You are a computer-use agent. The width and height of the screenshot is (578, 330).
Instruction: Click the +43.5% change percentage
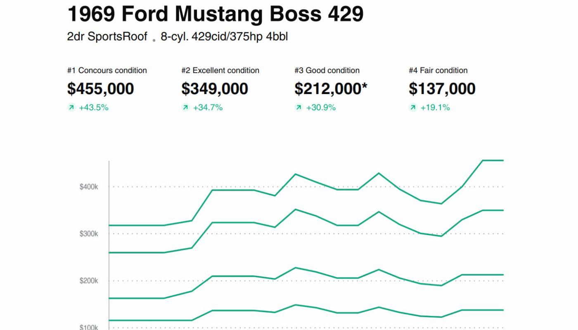[94, 108]
